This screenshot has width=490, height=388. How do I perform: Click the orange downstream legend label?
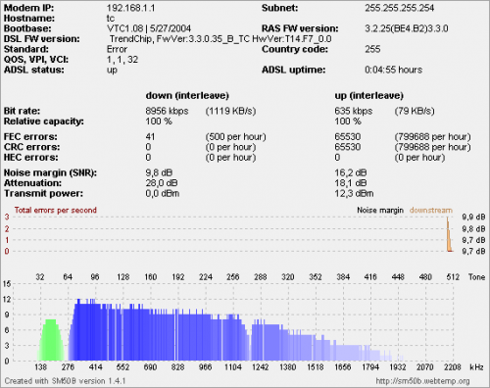coord(431,210)
